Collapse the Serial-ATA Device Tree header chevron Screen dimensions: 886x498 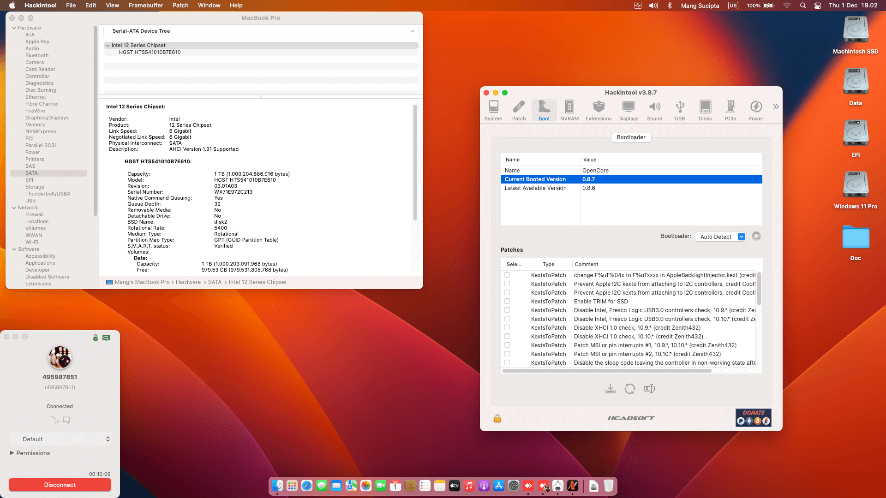pyautogui.click(x=413, y=31)
